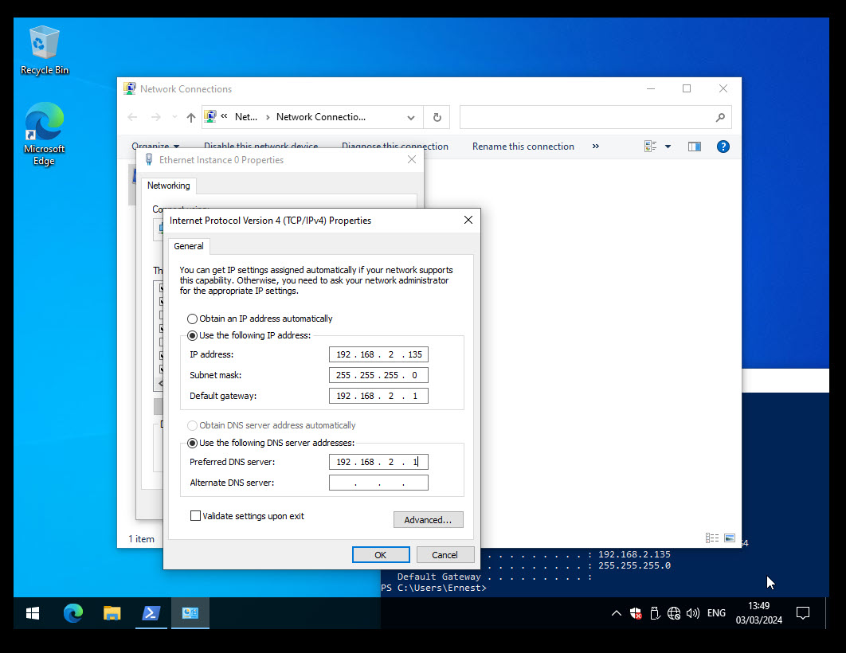
Task: Toggle the preview pane icon
Action: [694, 147]
